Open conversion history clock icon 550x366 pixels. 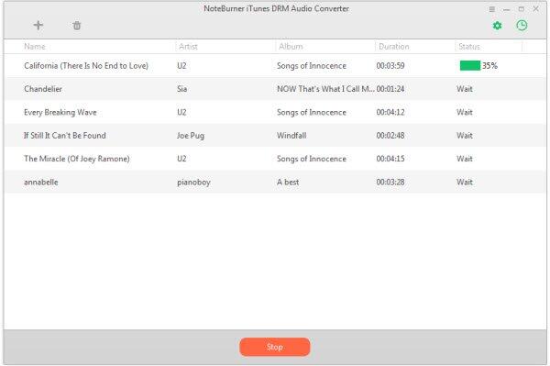[x=522, y=26]
